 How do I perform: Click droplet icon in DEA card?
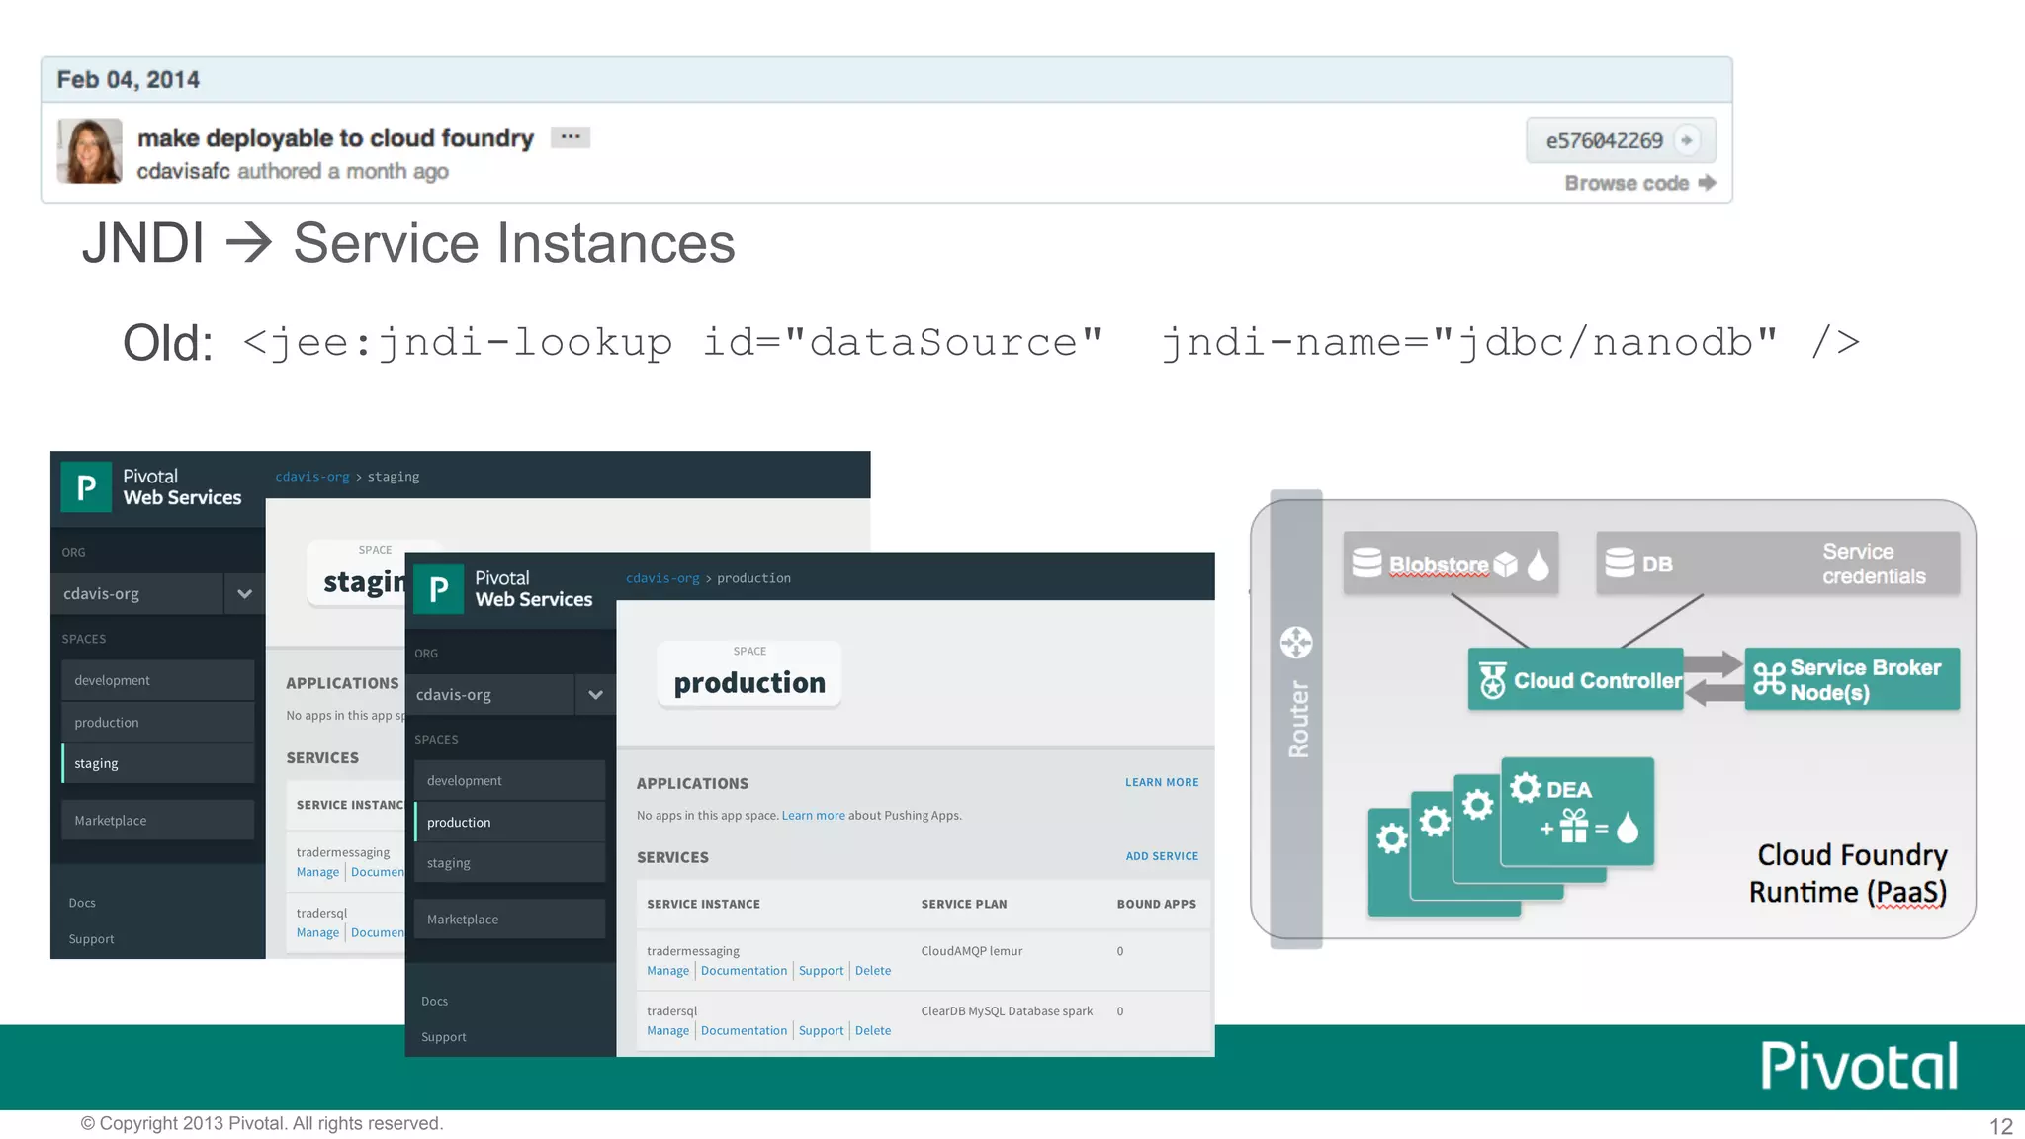1627,828
